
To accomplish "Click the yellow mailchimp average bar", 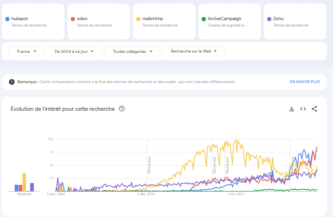I will tap(24, 182).
